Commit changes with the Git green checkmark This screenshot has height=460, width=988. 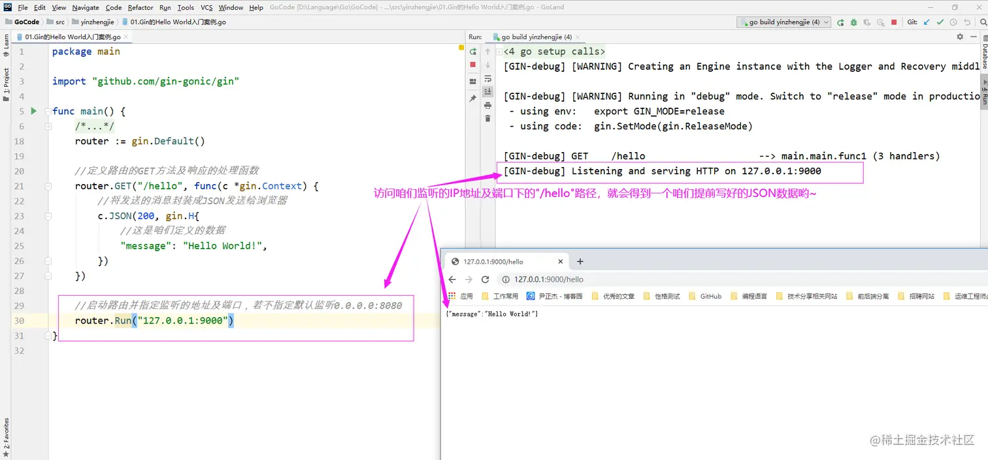pos(940,22)
